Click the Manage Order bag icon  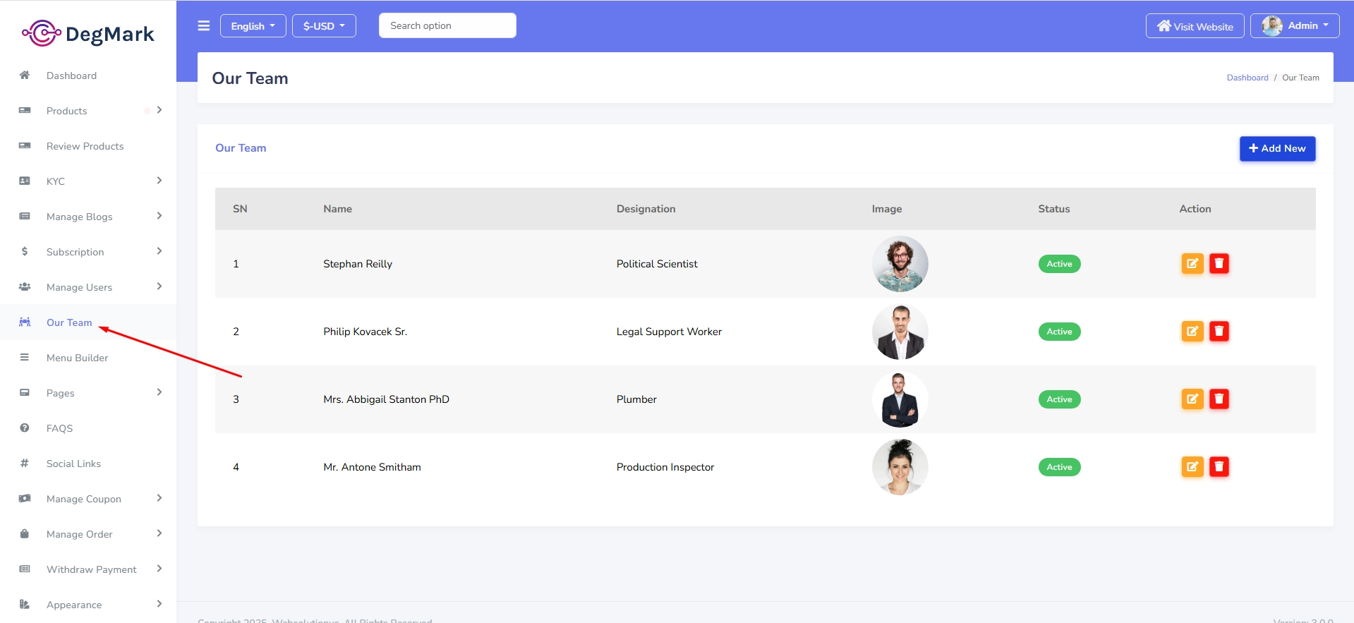[x=25, y=533]
